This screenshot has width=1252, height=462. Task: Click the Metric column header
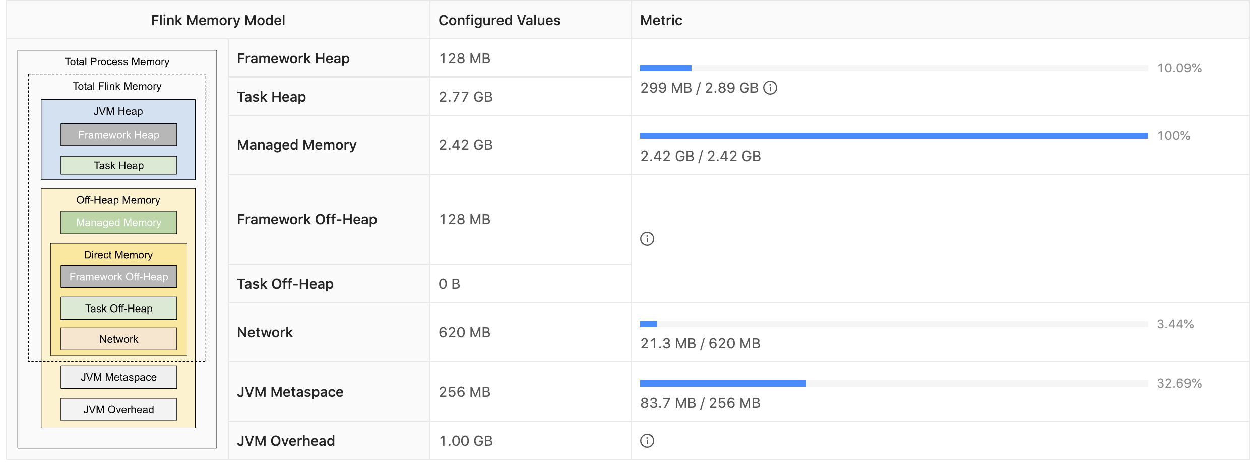pos(661,20)
